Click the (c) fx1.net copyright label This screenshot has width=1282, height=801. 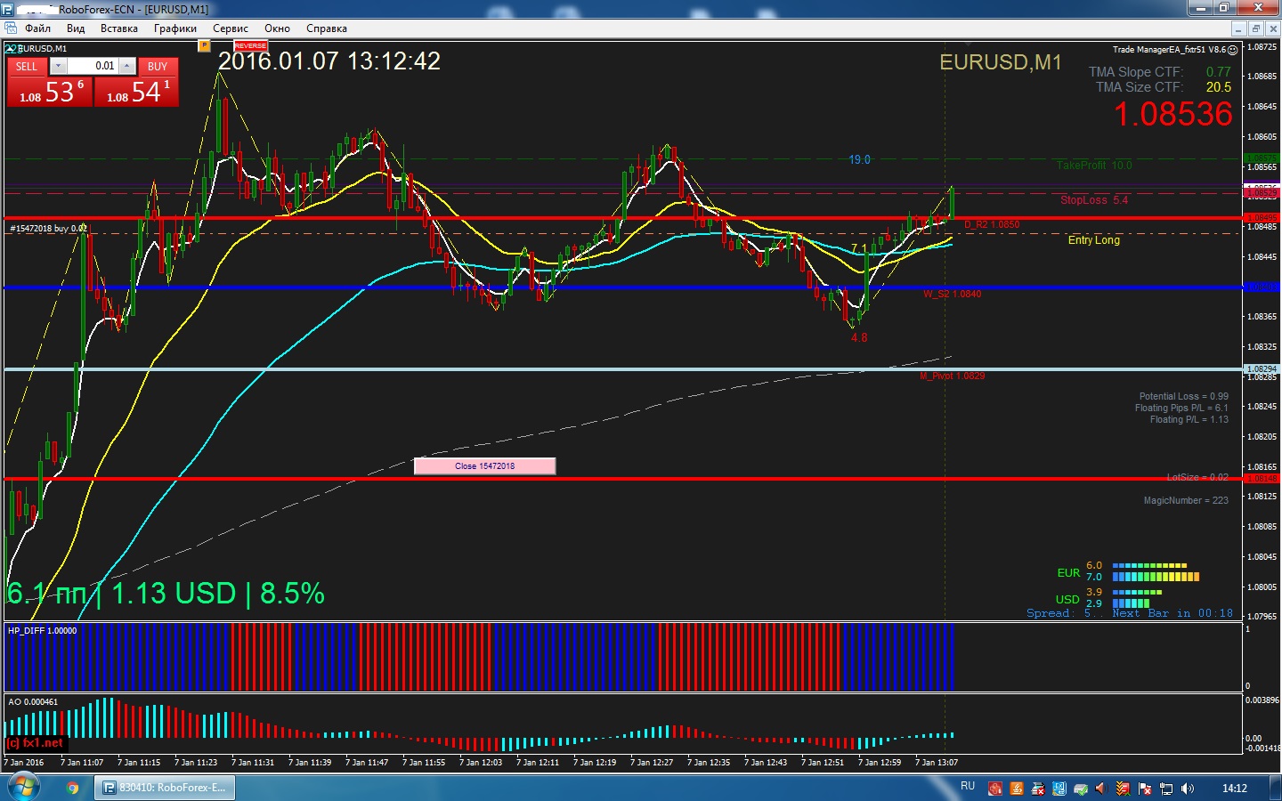[x=35, y=742]
